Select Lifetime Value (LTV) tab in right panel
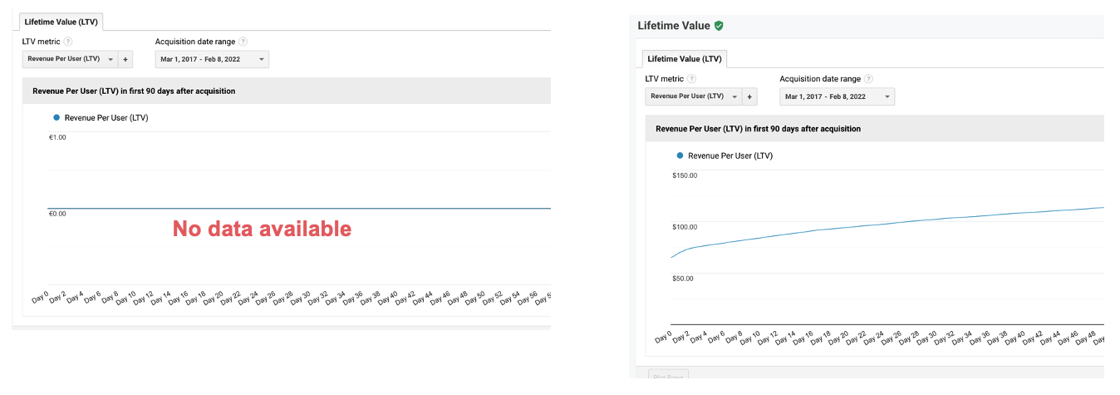Image resolution: width=1120 pixels, height=395 pixels. (684, 59)
